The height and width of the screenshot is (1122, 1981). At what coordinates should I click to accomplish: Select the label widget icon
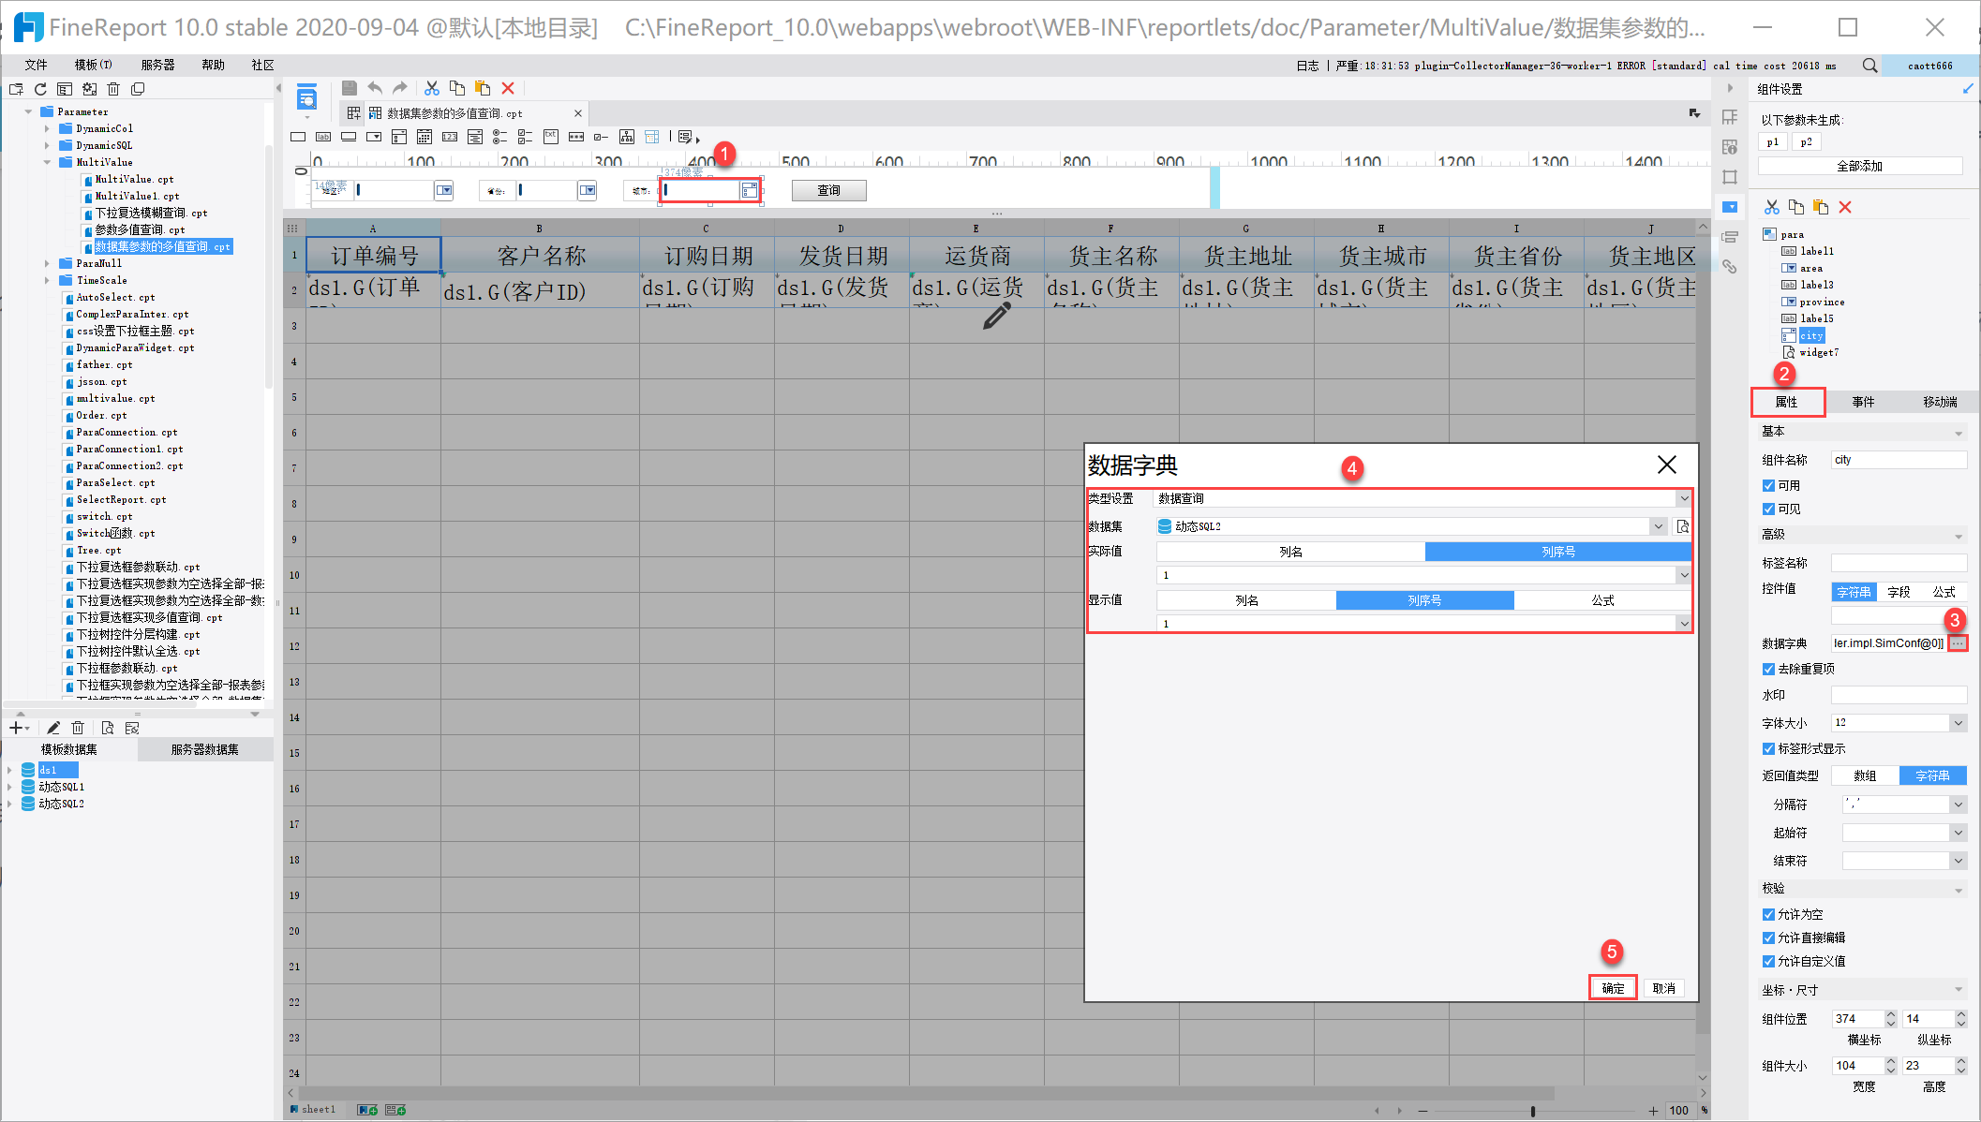click(323, 137)
